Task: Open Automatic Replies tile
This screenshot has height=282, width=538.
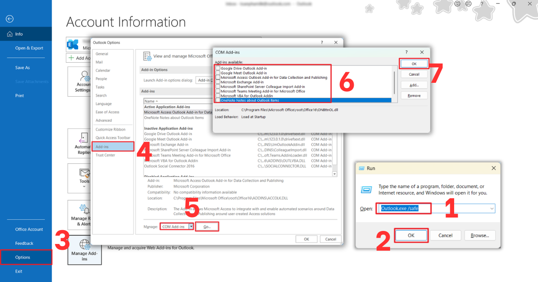Action: point(79,143)
